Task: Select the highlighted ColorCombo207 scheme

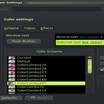Action: 46,83
